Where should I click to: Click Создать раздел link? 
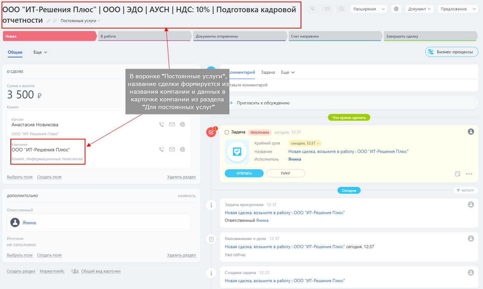click(x=21, y=271)
